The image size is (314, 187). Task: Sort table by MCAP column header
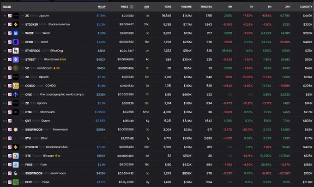[102, 7]
